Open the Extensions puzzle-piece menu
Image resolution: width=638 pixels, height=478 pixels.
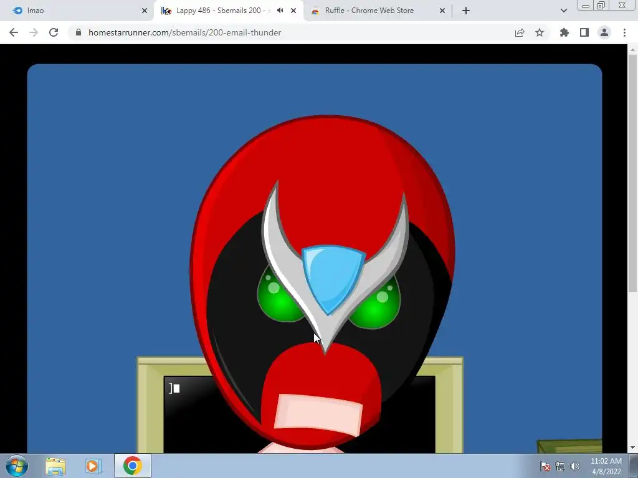point(564,32)
